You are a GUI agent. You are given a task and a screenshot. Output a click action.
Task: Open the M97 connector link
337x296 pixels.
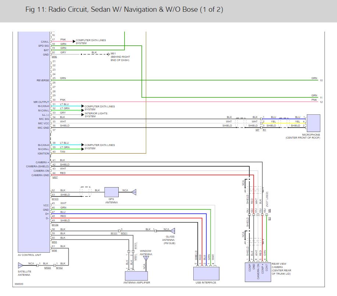coord(55,178)
